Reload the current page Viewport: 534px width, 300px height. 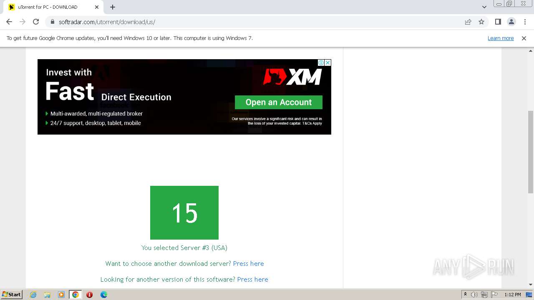tap(36, 22)
